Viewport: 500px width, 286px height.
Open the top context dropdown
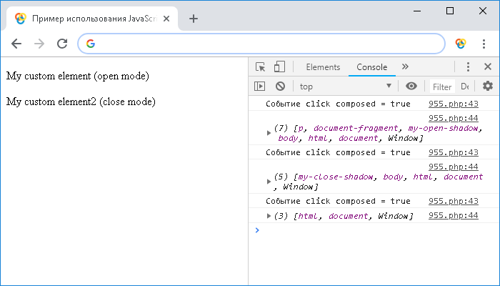pos(345,87)
